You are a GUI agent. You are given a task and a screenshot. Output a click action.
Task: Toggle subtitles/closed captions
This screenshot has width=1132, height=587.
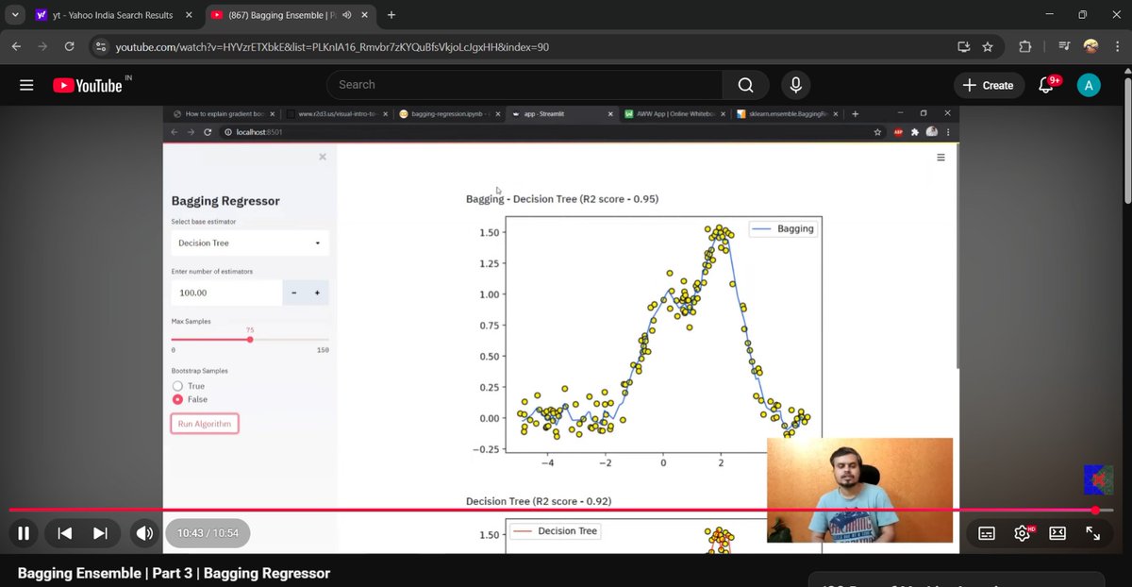987,533
